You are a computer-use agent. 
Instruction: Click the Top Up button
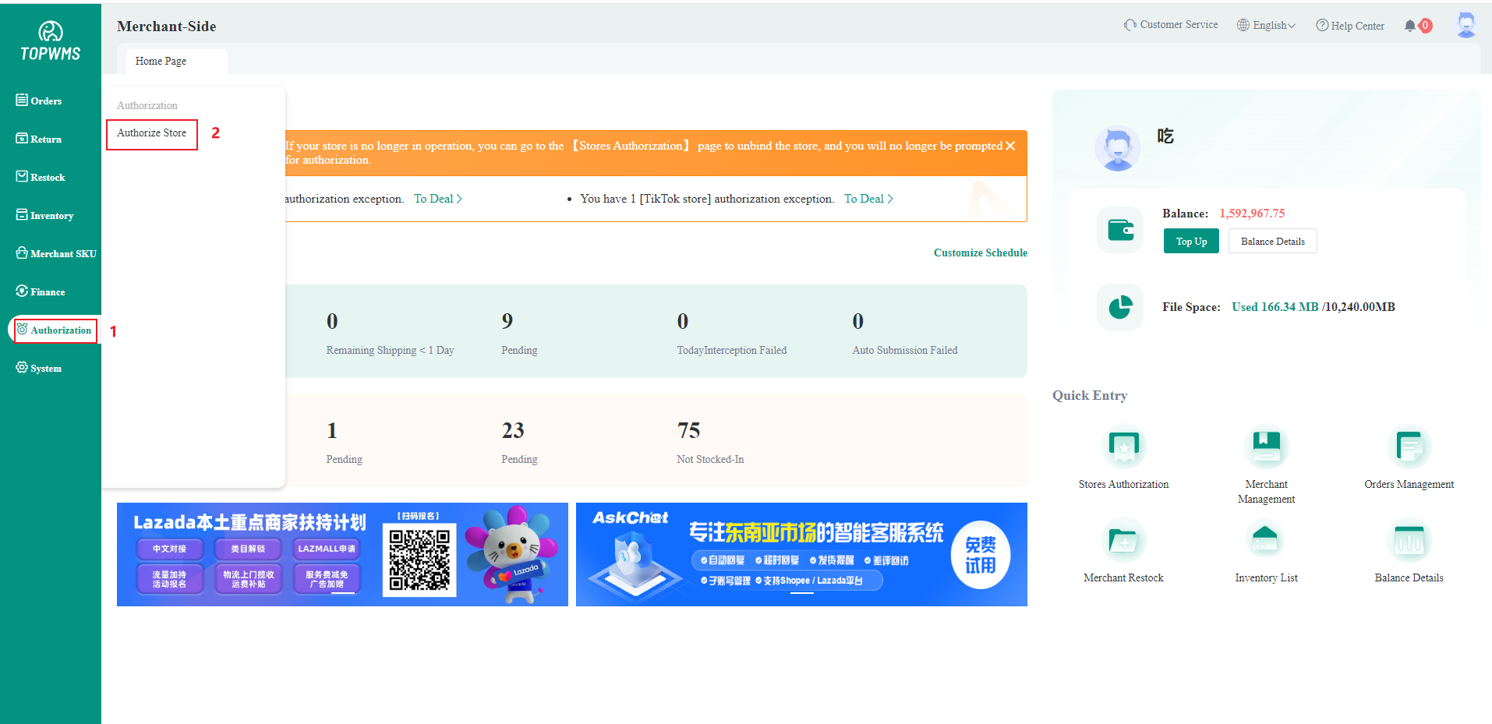click(1190, 242)
